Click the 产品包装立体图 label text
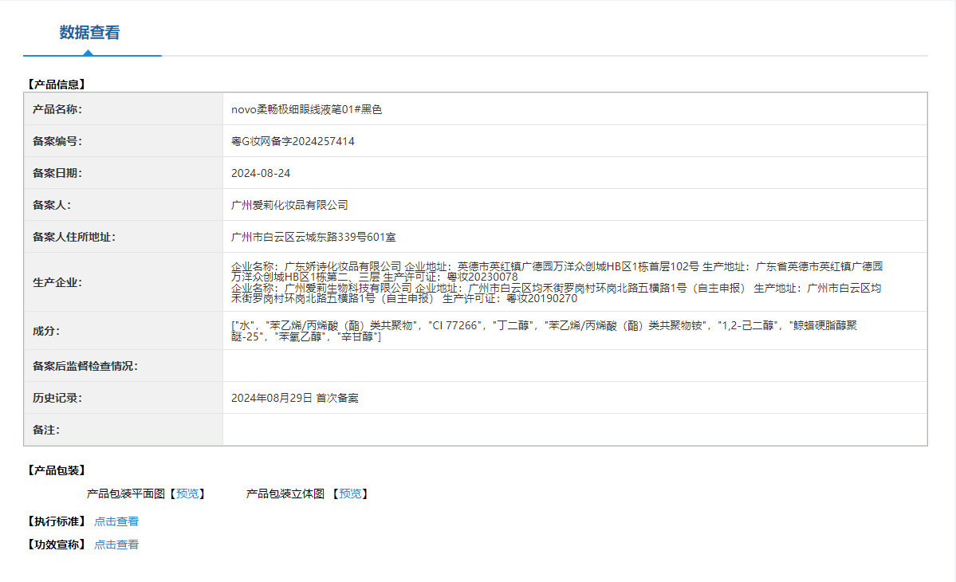The height and width of the screenshot is (582, 956). tap(285, 494)
